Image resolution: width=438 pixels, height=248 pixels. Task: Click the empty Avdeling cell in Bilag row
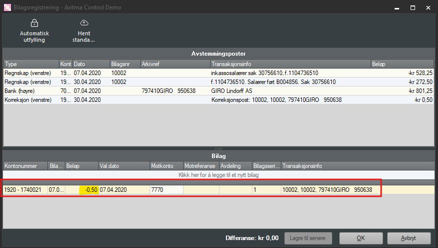pyautogui.click(x=234, y=190)
